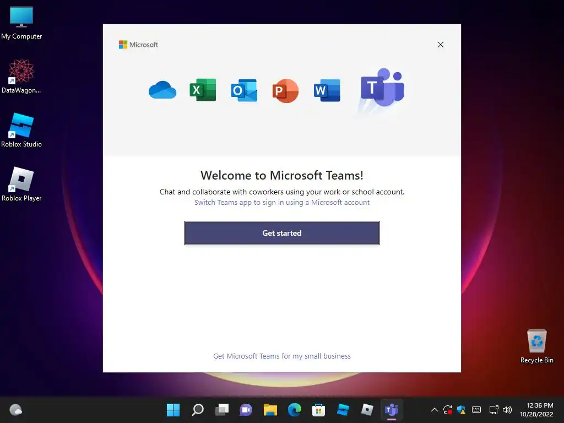This screenshot has width=564, height=423.
Task: Open taskbar Search
Action: click(198, 410)
